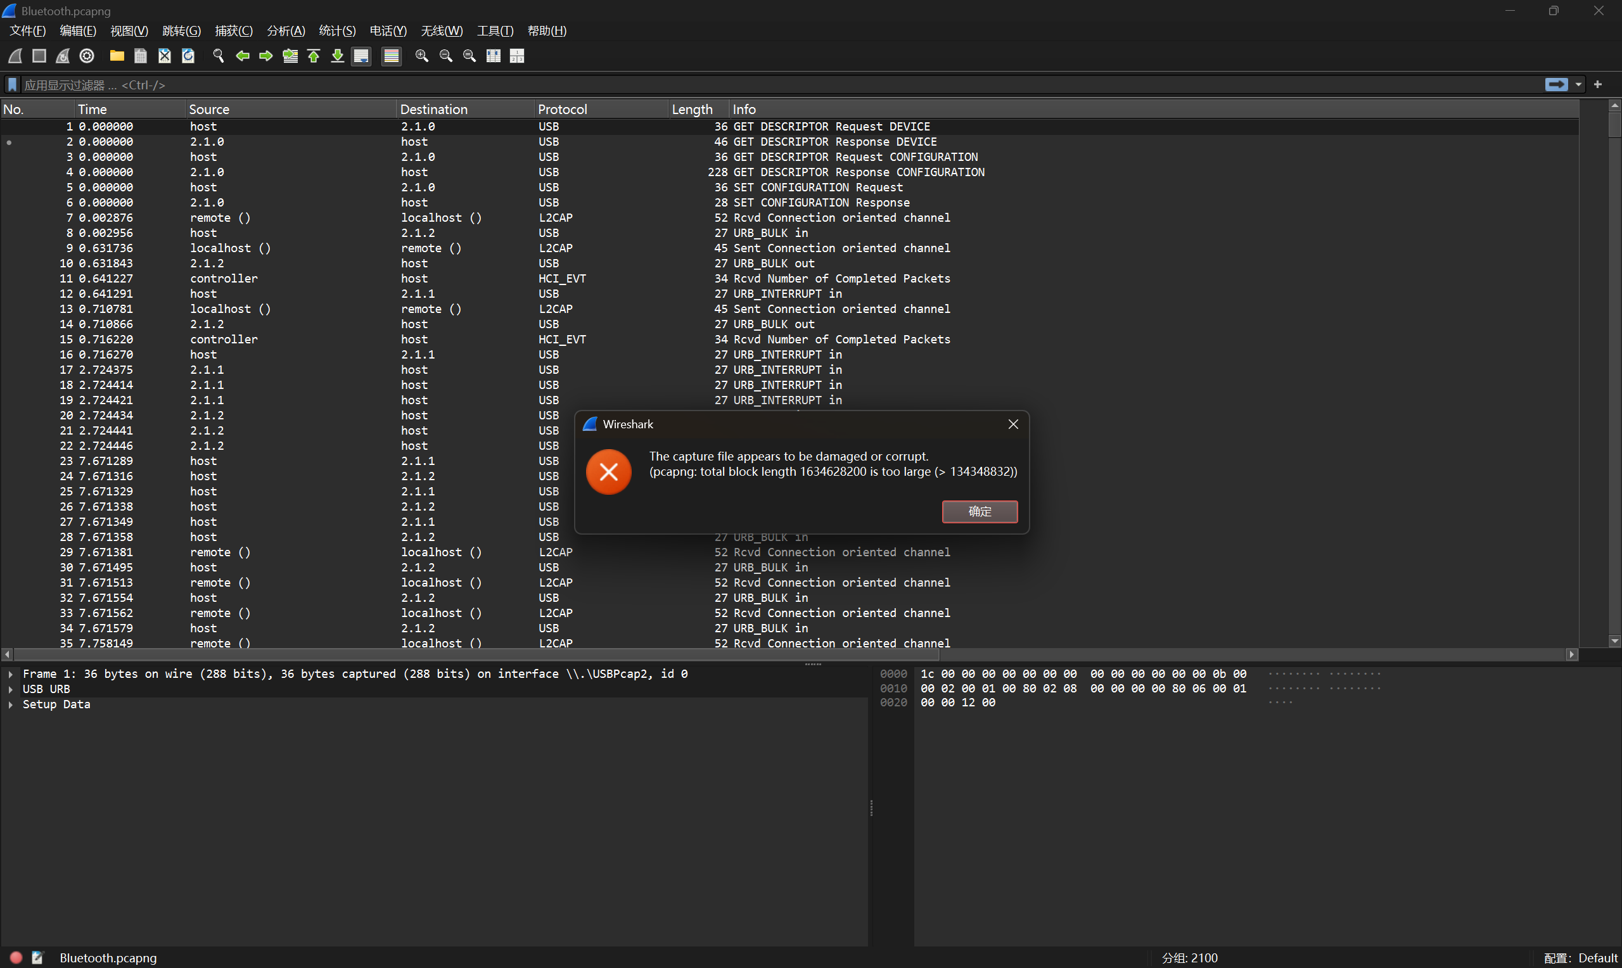
Task: Sort by the No. column header
Action: click(x=37, y=109)
